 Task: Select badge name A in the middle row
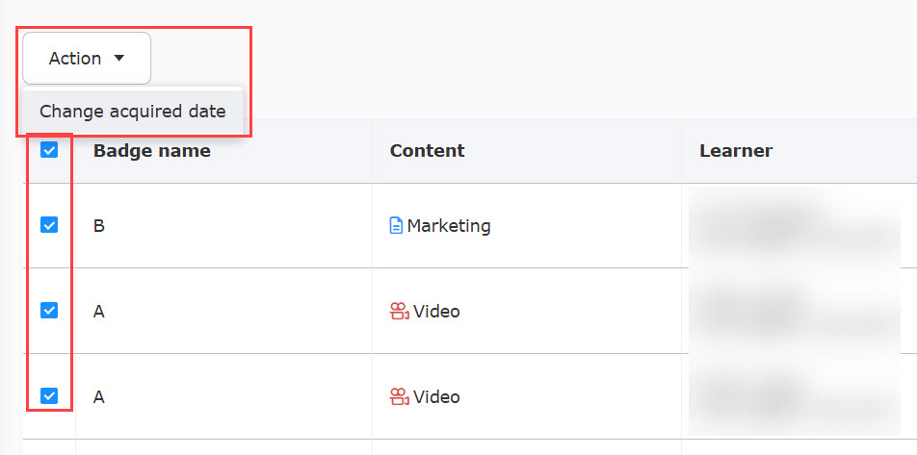click(x=99, y=312)
